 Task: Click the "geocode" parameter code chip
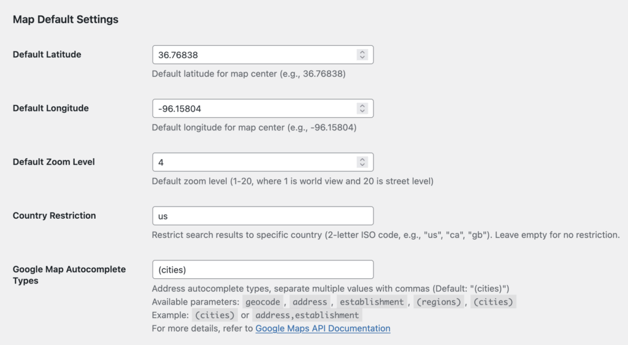[262, 302]
